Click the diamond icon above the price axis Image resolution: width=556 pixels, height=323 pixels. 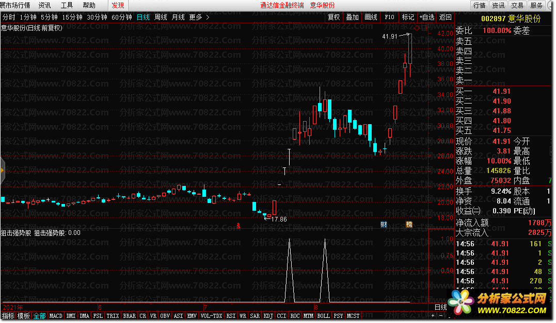pos(417,28)
